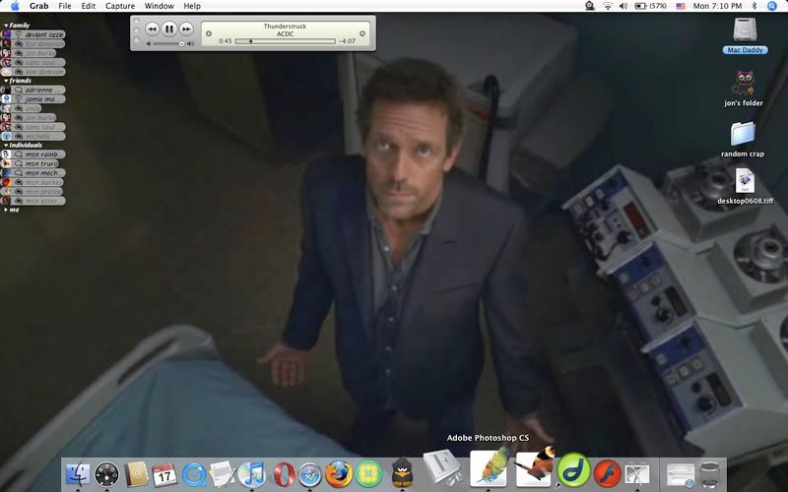Image resolution: width=788 pixels, height=492 pixels.
Task: Open the Capture menu
Action: tap(120, 6)
